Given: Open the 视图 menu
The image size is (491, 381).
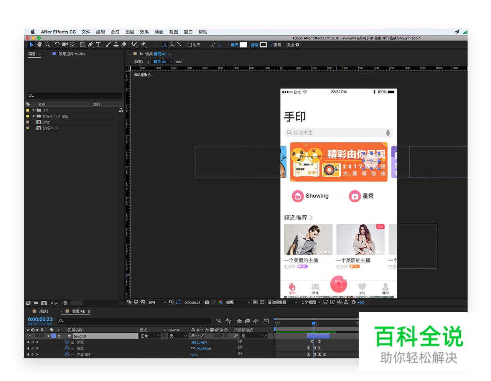Looking at the screenshot, I should [173, 32].
